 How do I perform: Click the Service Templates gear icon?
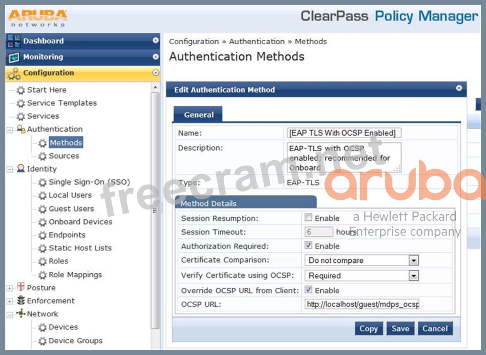[x=21, y=103]
